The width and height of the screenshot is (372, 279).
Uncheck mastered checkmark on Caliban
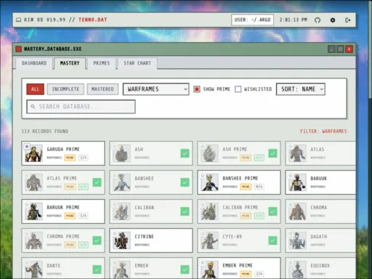tap(185, 211)
